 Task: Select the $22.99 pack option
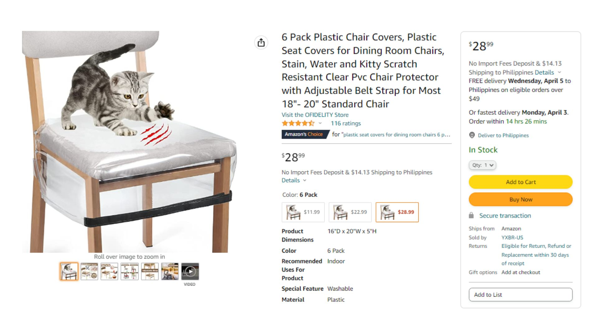350,212
